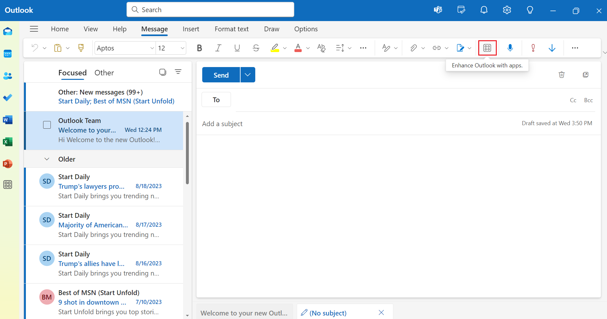Start Dictate with the microphone icon

(510, 48)
